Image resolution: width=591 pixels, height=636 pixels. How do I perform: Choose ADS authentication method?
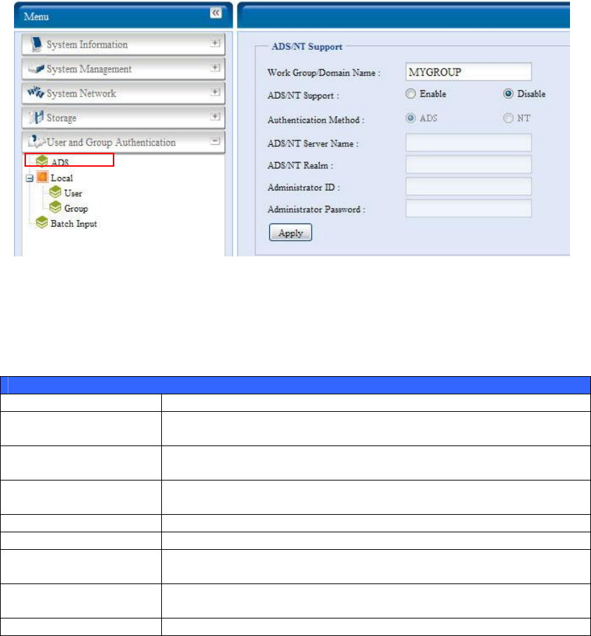click(411, 118)
